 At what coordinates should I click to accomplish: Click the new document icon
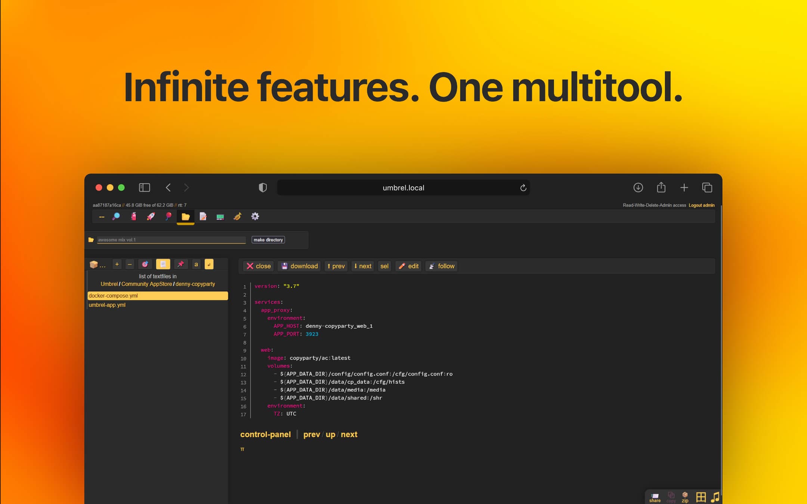point(203,217)
